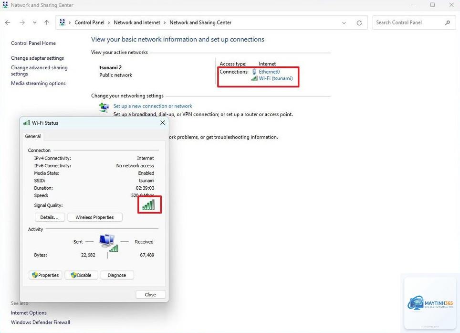Screen dimensions: 460x333
Task: Open Change adapter settings
Action: click(x=37, y=58)
